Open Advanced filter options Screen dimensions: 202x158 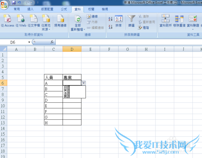click(x=143, y=28)
